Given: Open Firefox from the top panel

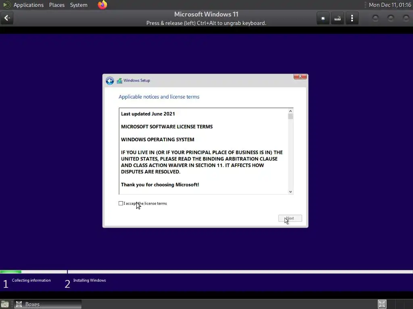Looking at the screenshot, I should pyautogui.click(x=102, y=5).
